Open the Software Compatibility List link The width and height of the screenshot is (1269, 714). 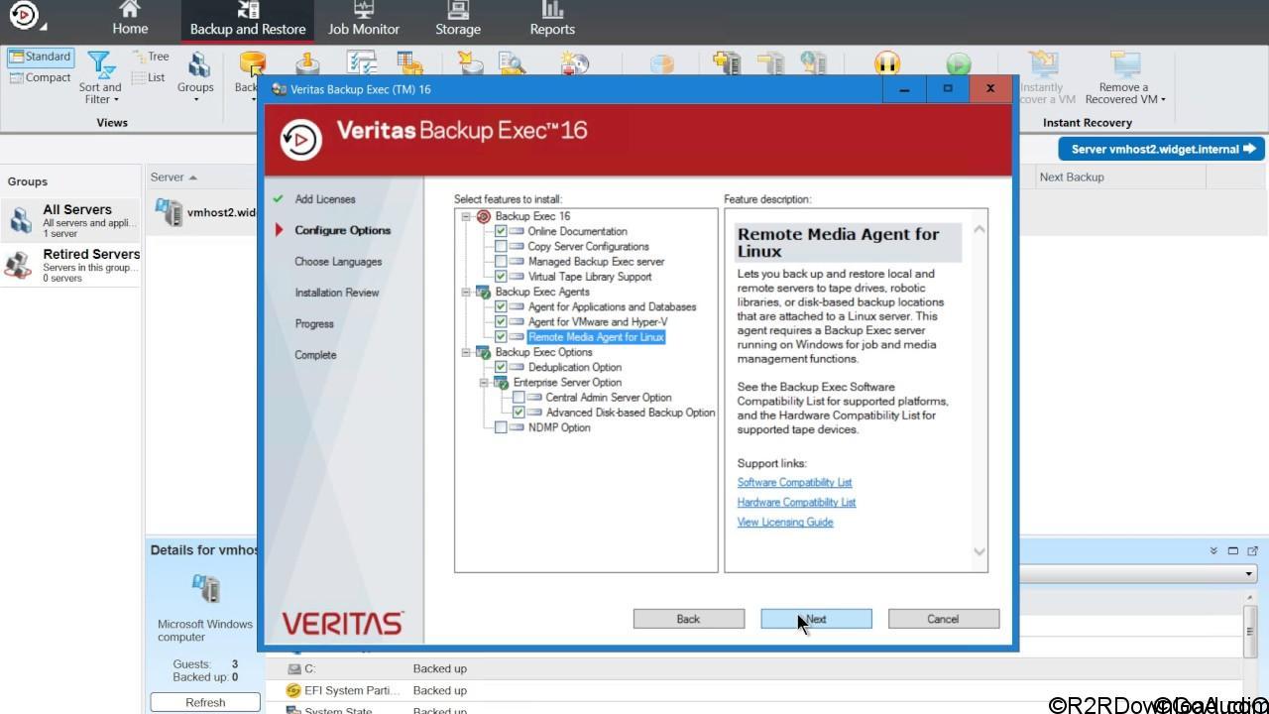794,482
